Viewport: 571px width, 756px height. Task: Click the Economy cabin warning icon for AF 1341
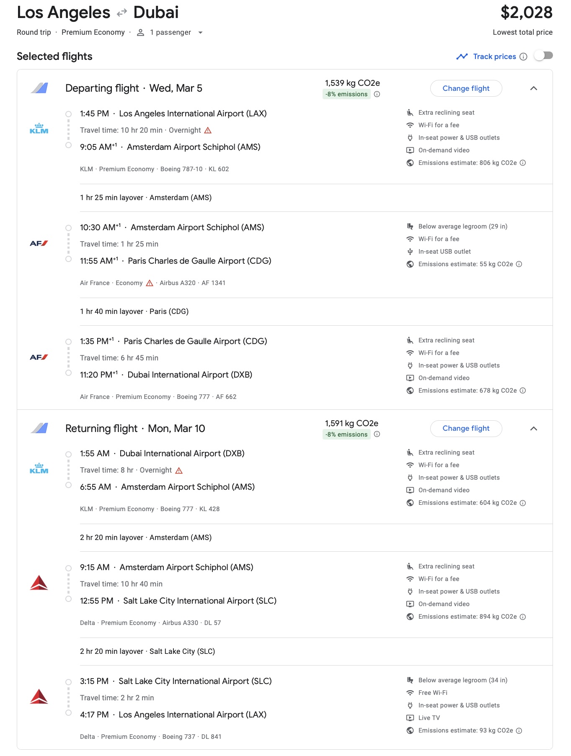150,283
